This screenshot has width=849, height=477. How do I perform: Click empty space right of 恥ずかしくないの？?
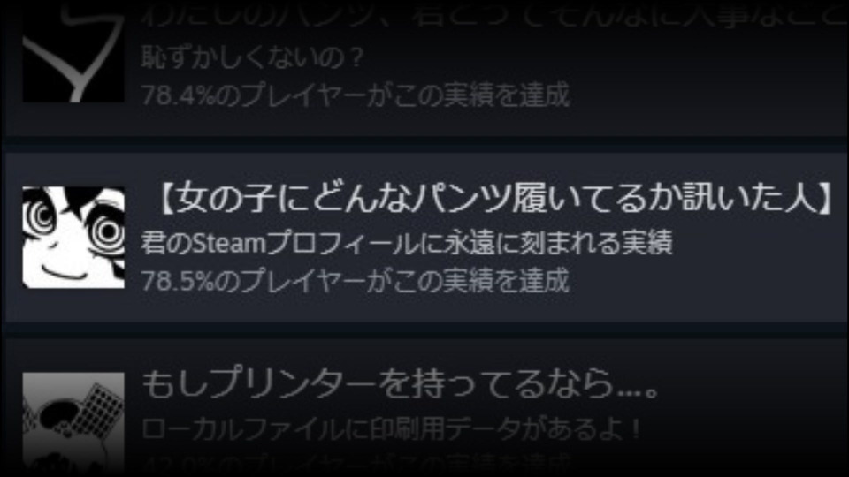coord(595,57)
